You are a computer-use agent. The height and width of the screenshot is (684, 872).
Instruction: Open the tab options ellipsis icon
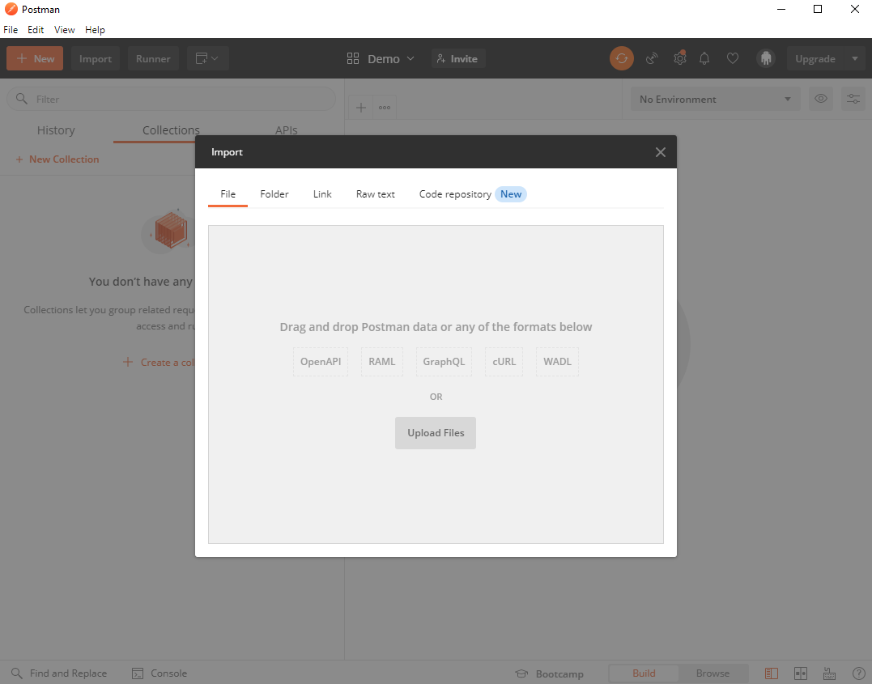385,108
